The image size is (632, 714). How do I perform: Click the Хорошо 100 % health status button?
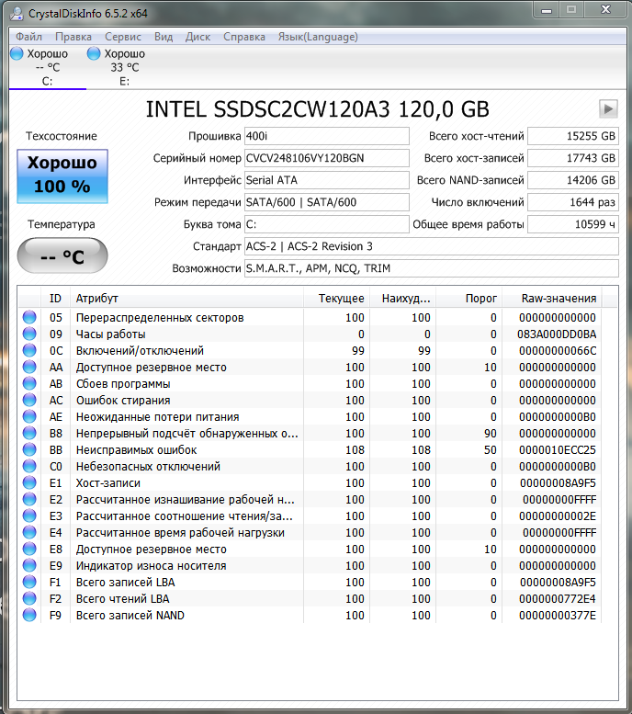pos(62,176)
